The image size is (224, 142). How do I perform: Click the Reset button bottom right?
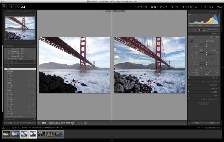tap(212, 123)
